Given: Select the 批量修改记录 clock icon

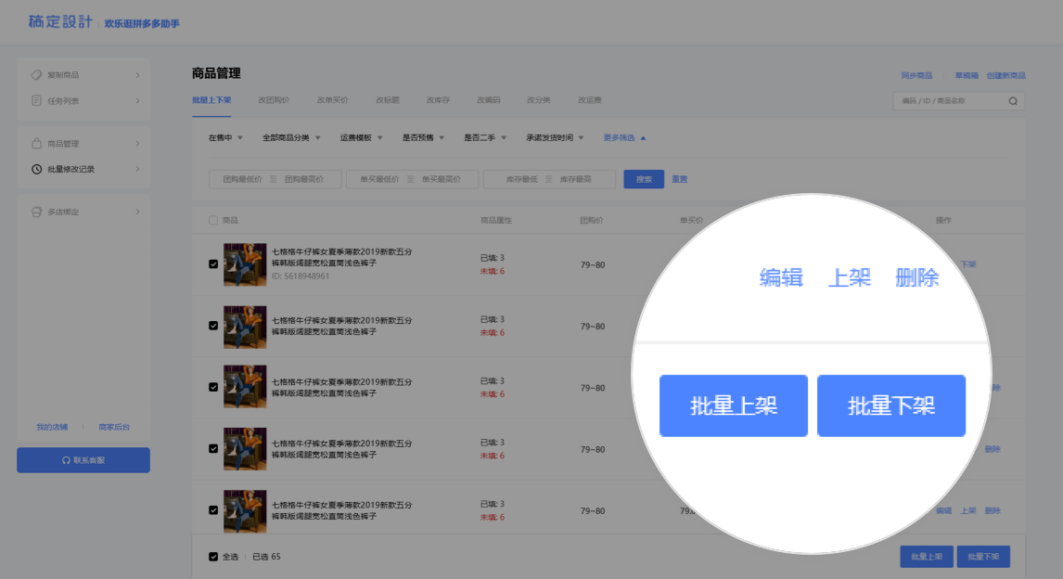Looking at the screenshot, I should 36,170.
